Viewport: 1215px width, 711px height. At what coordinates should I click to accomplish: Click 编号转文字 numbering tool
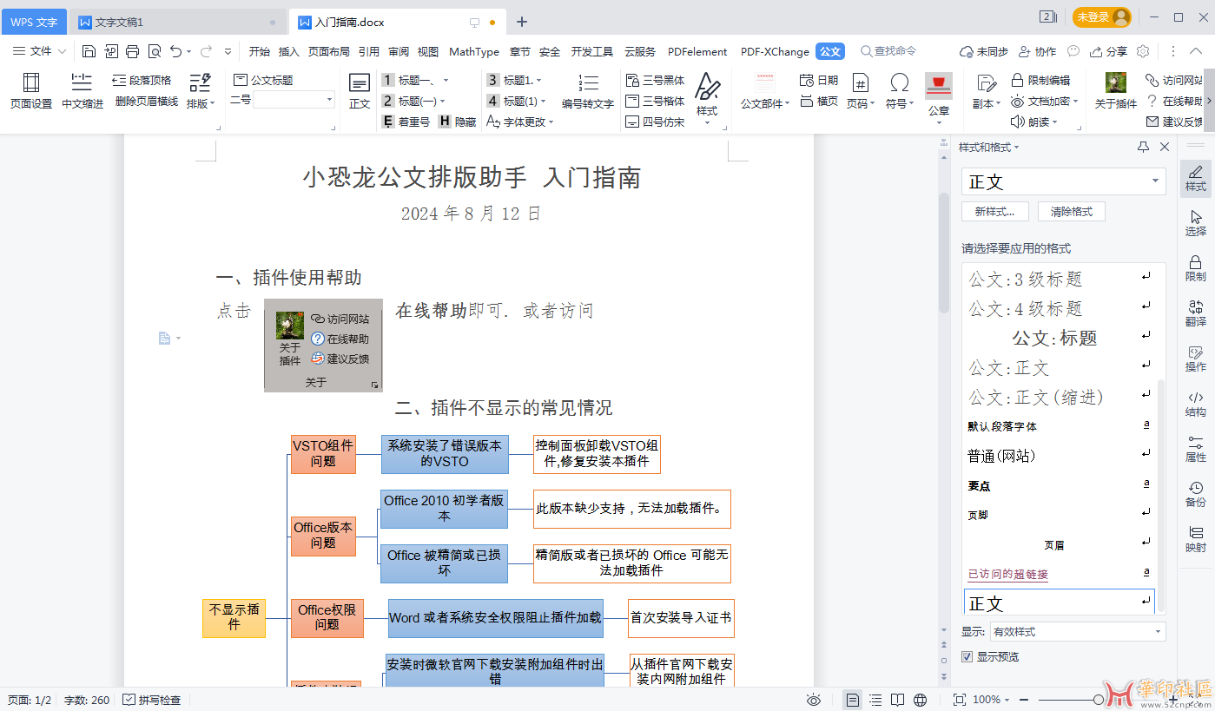[x=588, y=91]
